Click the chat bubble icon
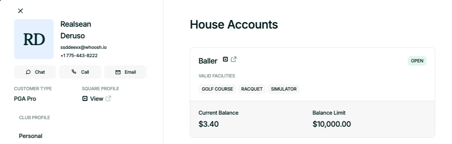This screenshot has width=452, height=144. click(x=28, y=72)
